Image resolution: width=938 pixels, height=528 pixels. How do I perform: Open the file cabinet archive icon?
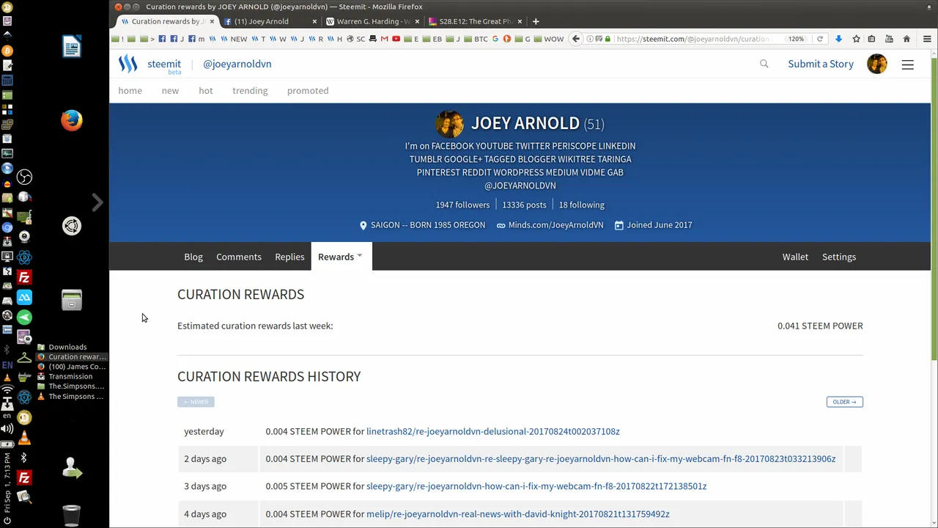click(72, 299)
